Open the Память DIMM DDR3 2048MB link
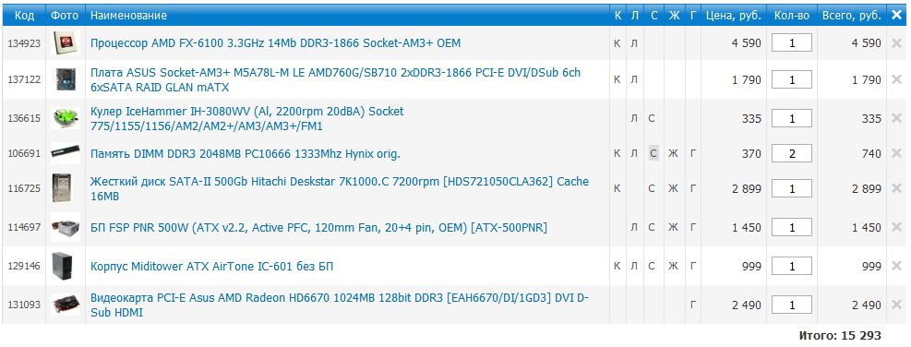The image size is (911, 347). click(246, 154)
